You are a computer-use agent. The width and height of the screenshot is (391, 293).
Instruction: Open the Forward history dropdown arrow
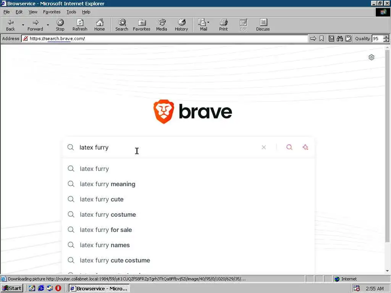pyautogui.click(x=48, y=25)
